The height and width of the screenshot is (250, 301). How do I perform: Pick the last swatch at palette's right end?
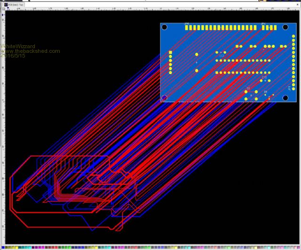click(298, 247)
